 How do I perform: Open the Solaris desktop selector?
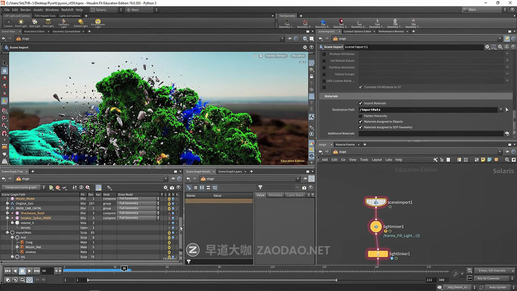click(x=106, y=9)
